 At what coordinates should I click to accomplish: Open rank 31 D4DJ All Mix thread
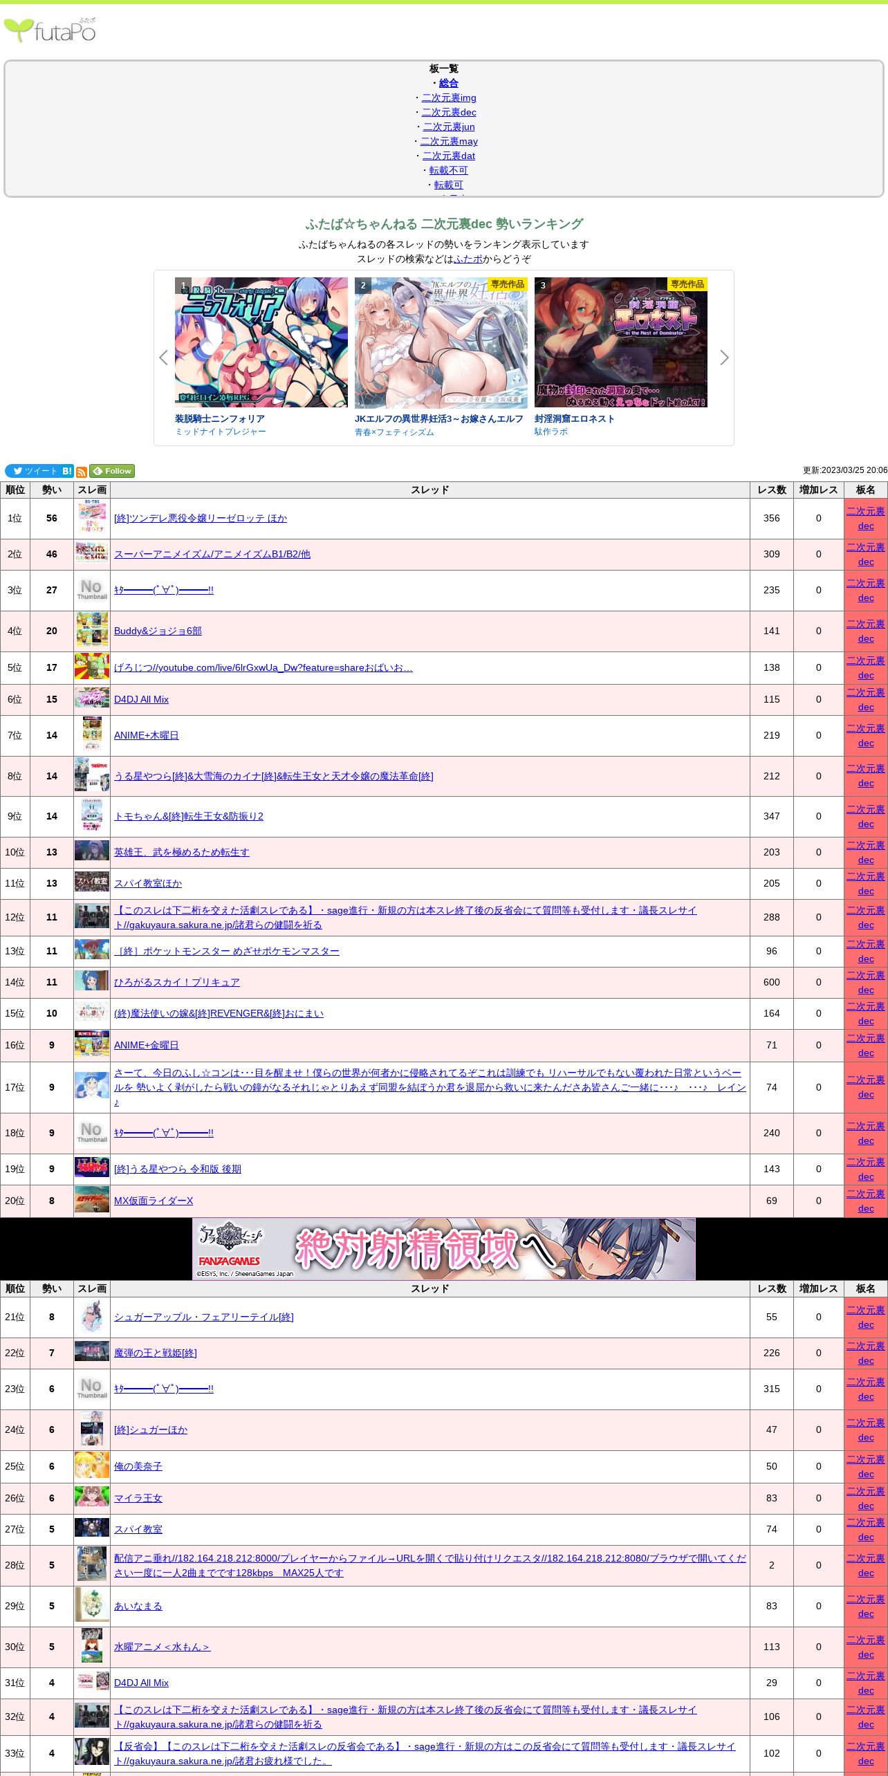coord(141,1683)
